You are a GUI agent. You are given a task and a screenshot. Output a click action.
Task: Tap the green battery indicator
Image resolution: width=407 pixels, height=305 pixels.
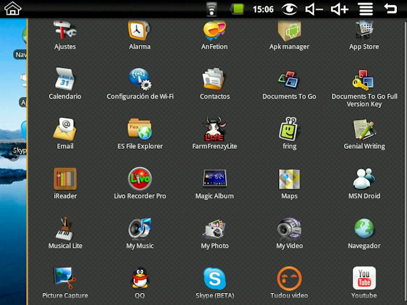coord(237,9)
